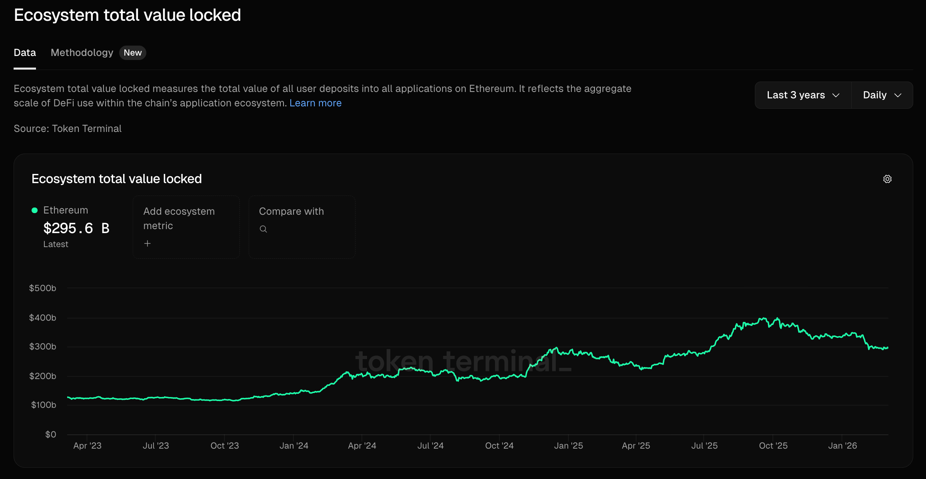Open the Last 3 years dropdown
Viewport: 926px width, 479px height.
point(803,95)
